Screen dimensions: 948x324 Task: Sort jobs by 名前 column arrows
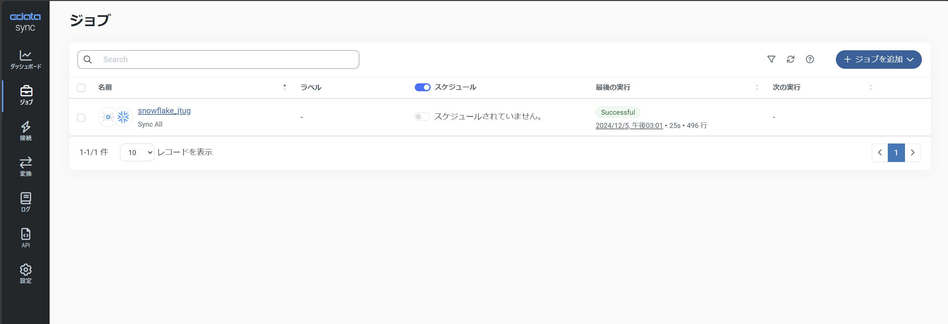tap(284, 87)
